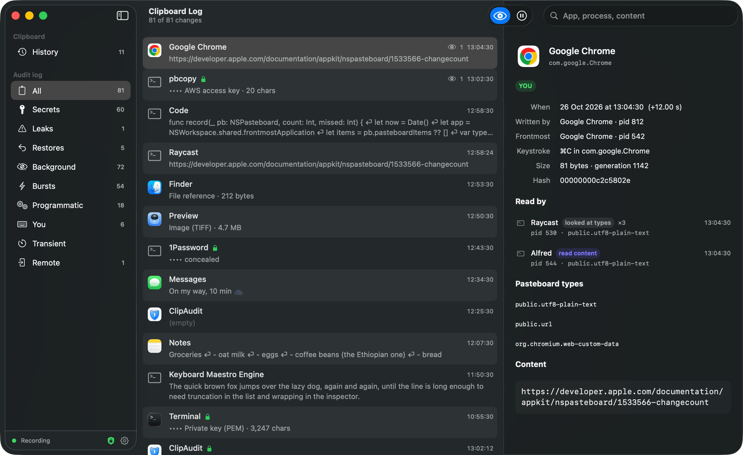
Task: Select the You filter
Action: coord(71,224)
